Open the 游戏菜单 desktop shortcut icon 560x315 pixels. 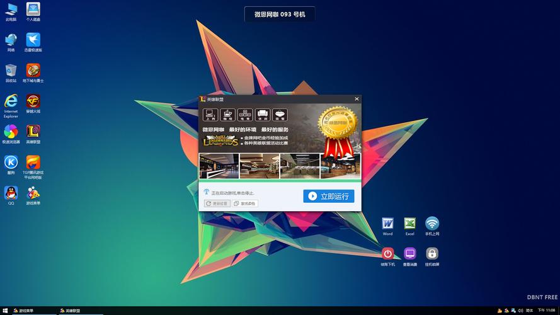click(33, 196)
